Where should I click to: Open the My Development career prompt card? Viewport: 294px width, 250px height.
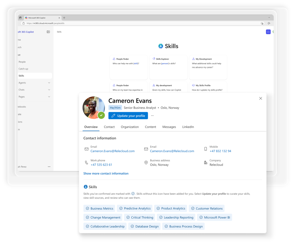[x=208, y=67]
